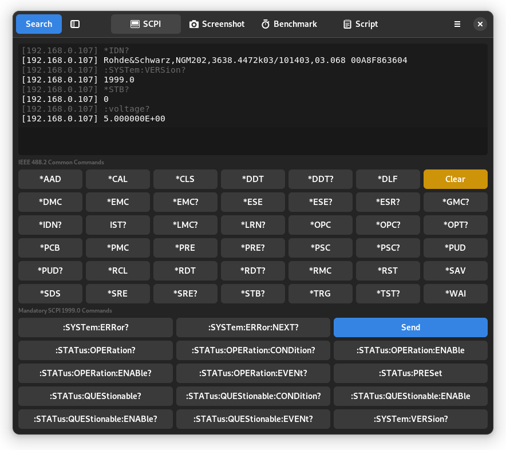Open the Benchmark tab
The image size is (506, 450).
click(289, 24)
